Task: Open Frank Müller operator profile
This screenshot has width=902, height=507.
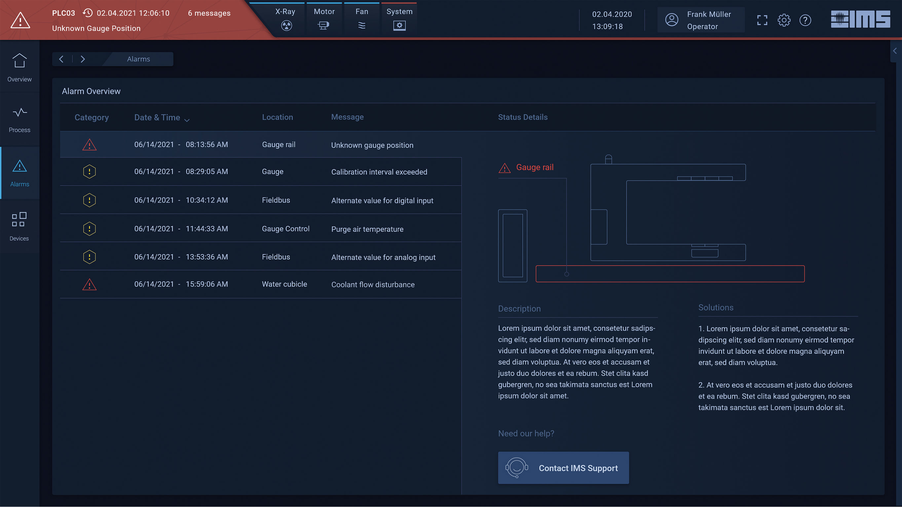Action: click(701, 19)
